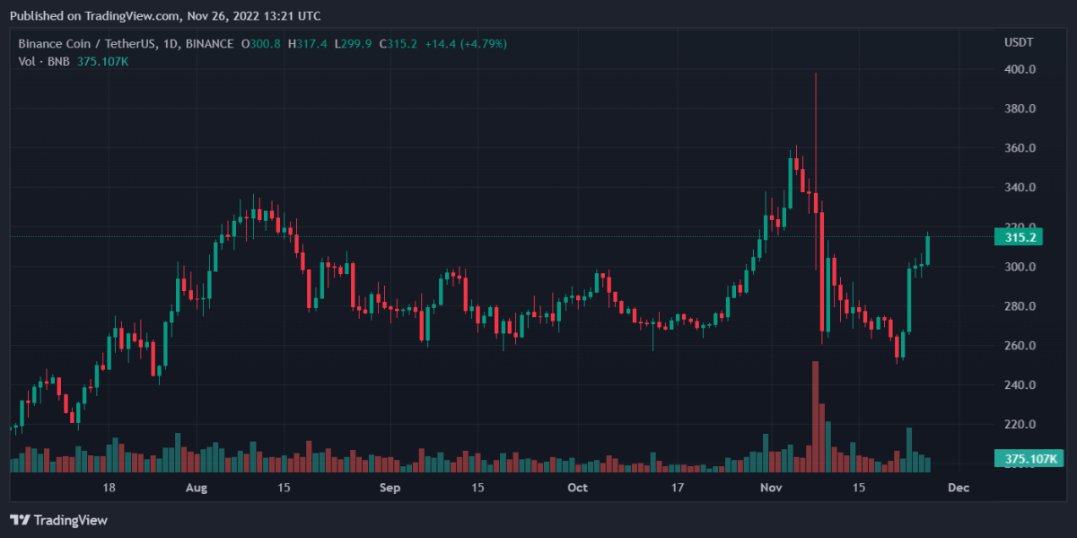Select the green 315.2 current price tag

point(1022,237)
